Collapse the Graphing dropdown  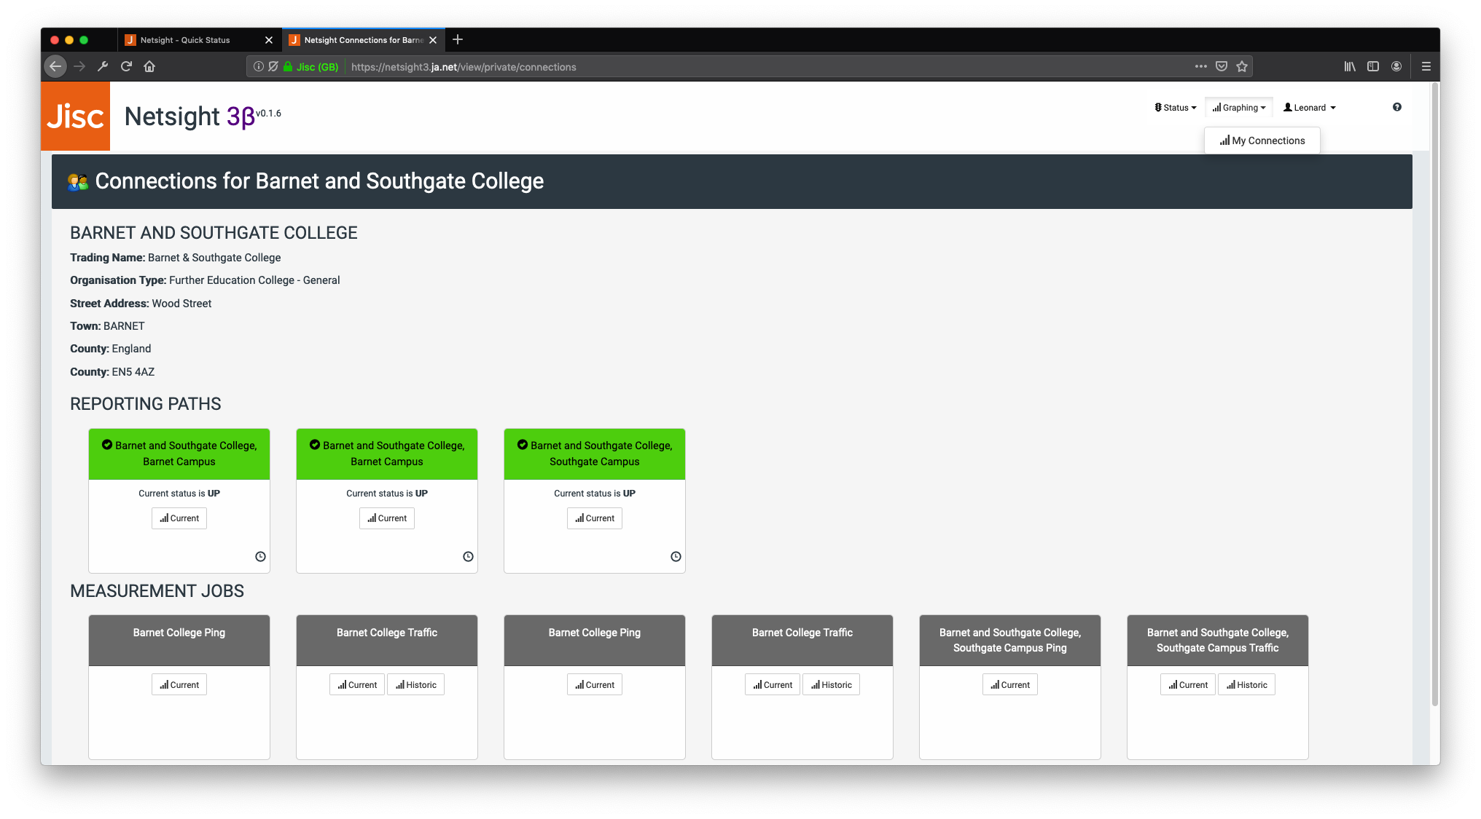[1238, 108]
